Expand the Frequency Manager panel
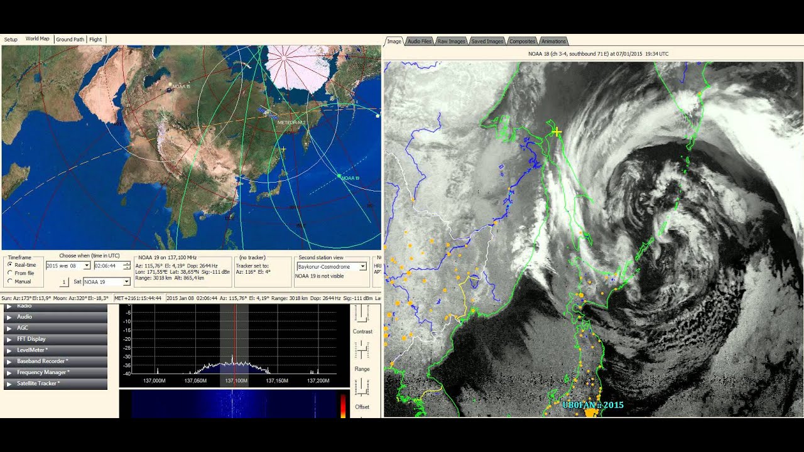 coord(55,372)
